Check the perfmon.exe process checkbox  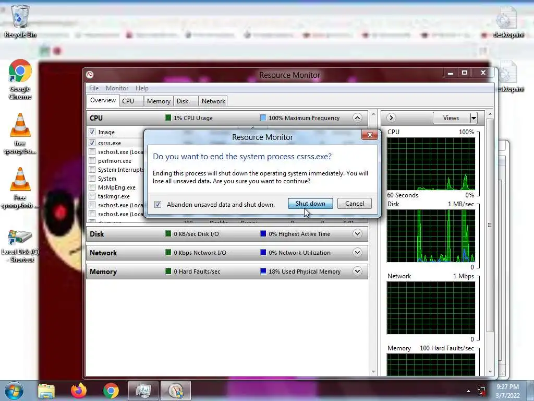(92, 161)
